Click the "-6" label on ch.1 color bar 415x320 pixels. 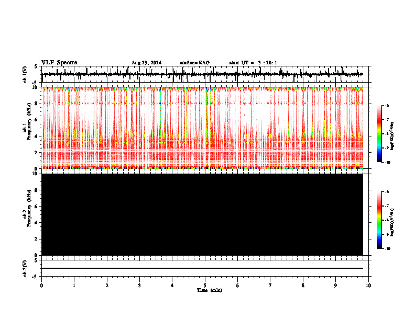(387, 106)
